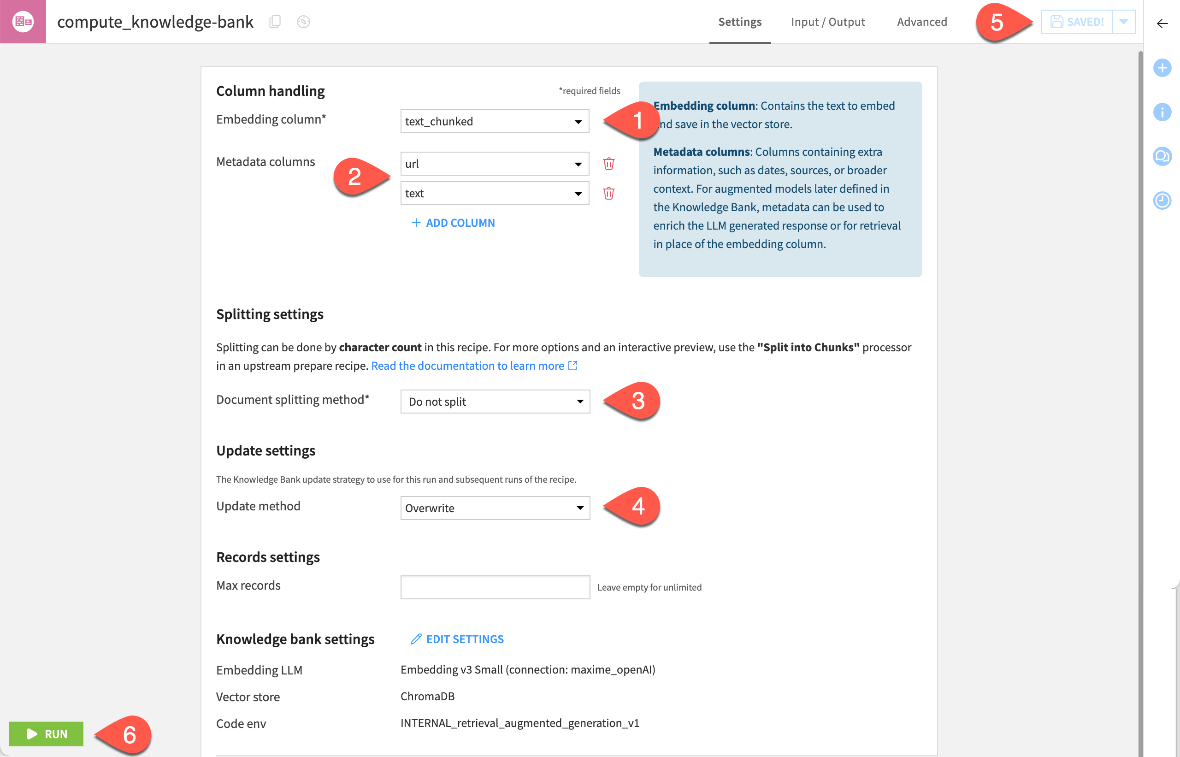Switch to the Input / Output tab
The height and width of the screenshot is (757, 1180).
828,22
